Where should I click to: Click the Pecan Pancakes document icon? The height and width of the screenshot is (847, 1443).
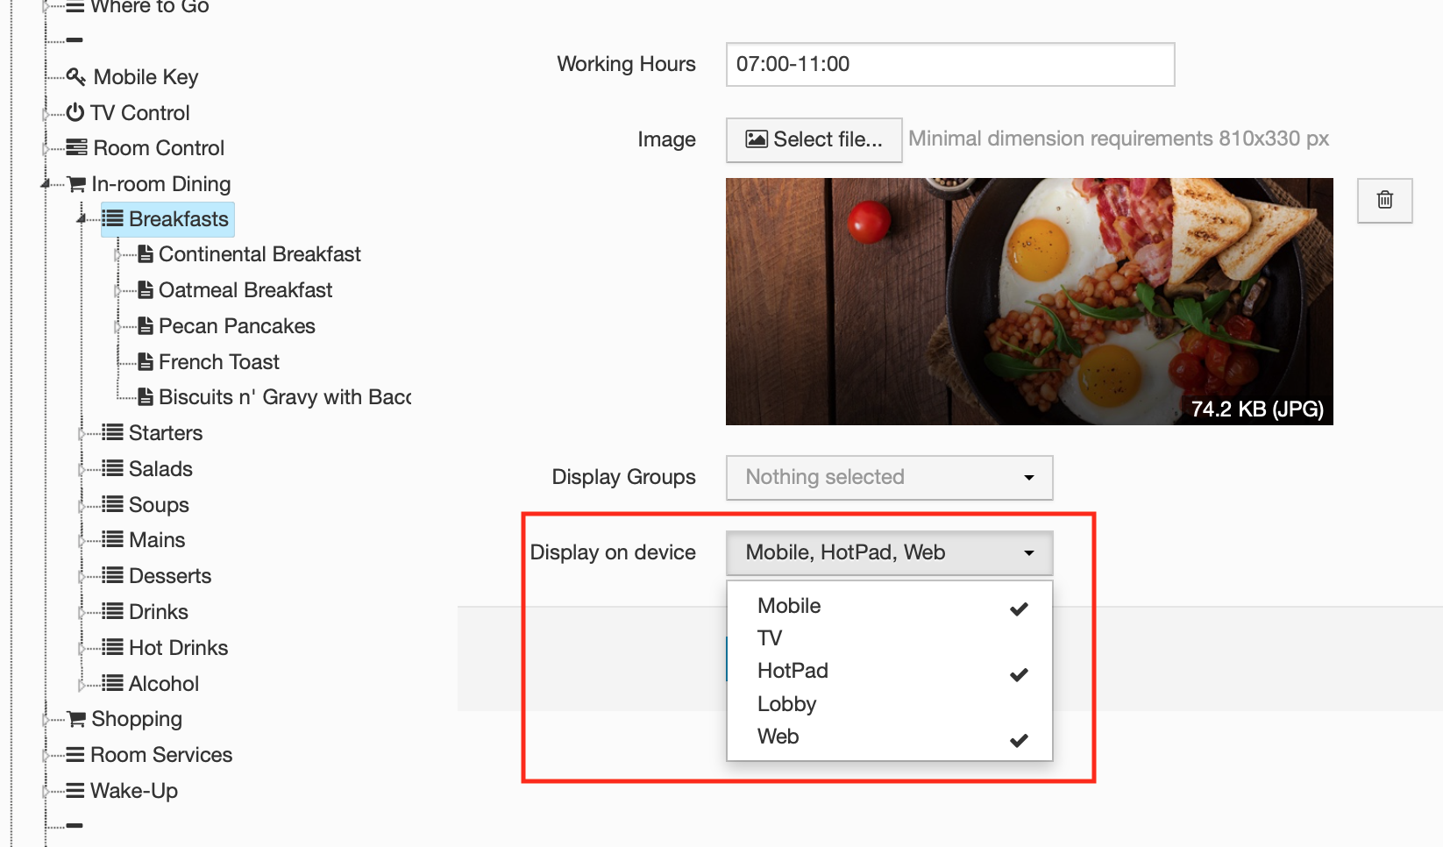point(146,326)
